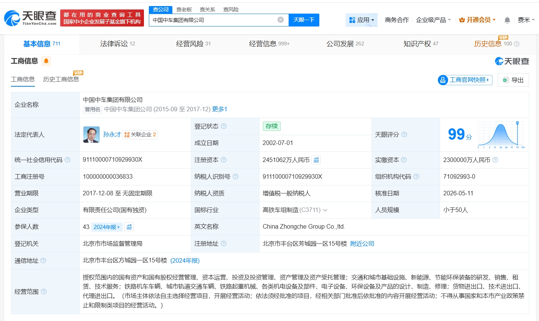
Task: Show help for 统一社会信用代码 field
Action: click(x=67, y=160)
